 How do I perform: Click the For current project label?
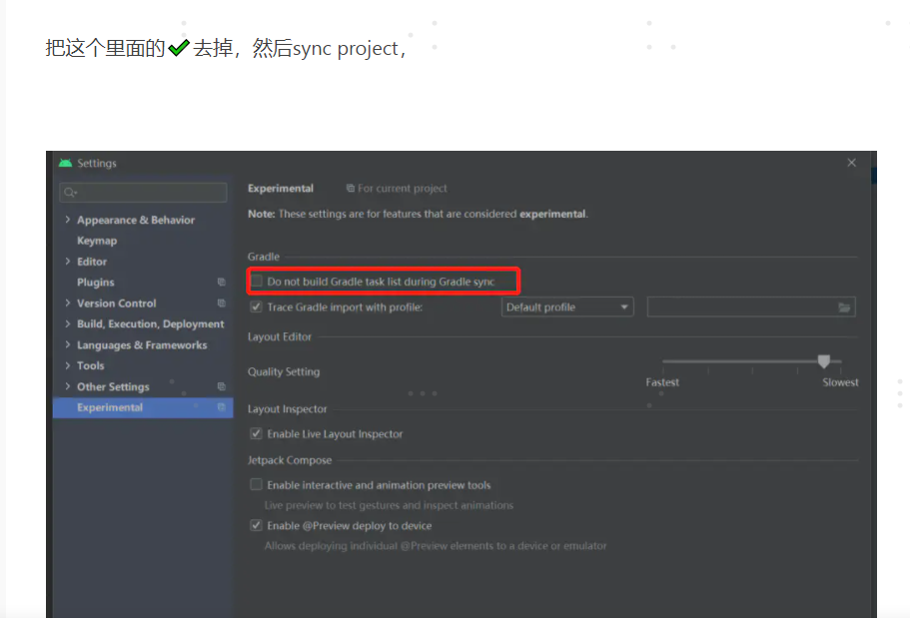(x=403, y=188)
